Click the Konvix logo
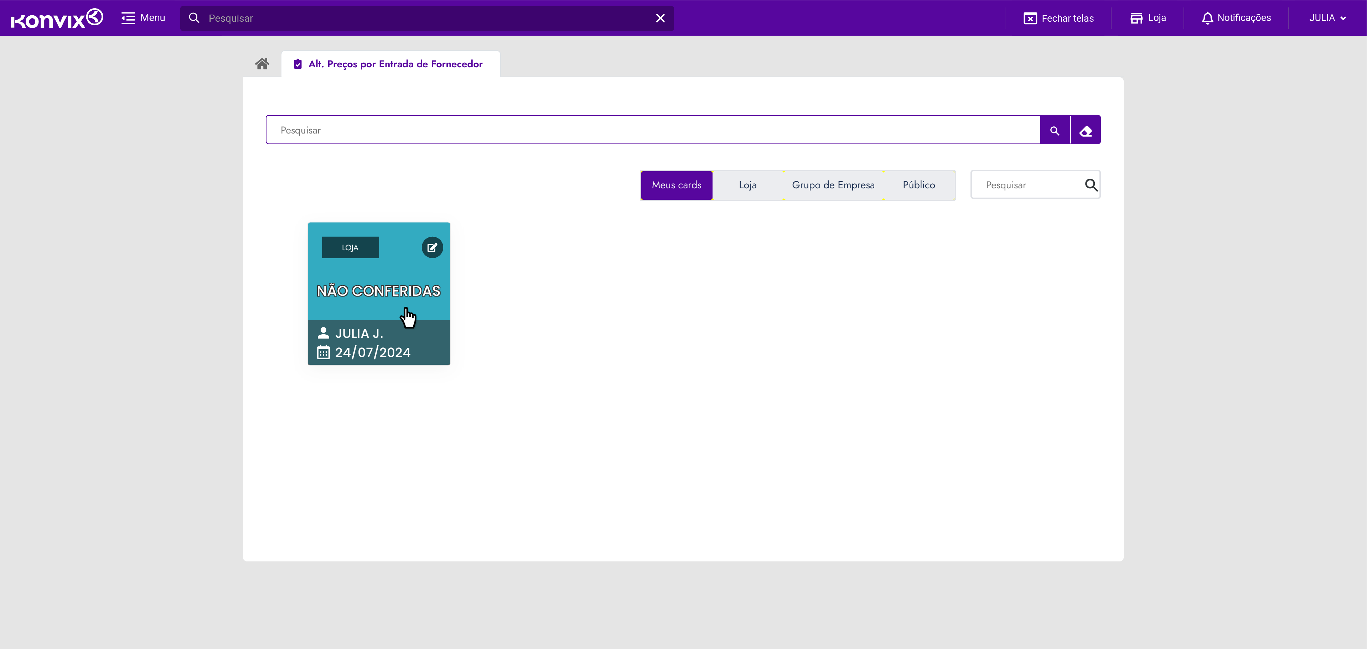This screenshot has height=649, width=1367. tap(57, 18)
